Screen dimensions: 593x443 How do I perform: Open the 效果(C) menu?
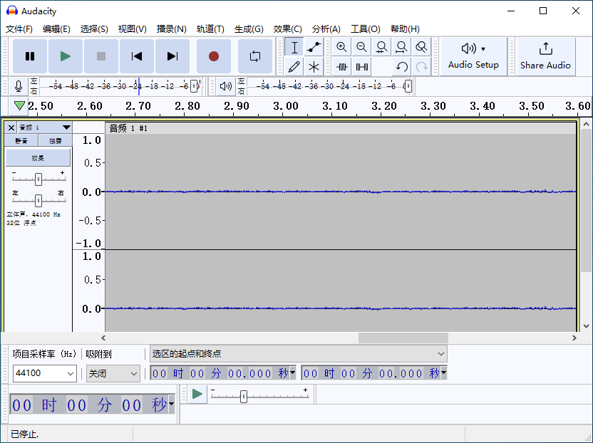tap(287, 29)
